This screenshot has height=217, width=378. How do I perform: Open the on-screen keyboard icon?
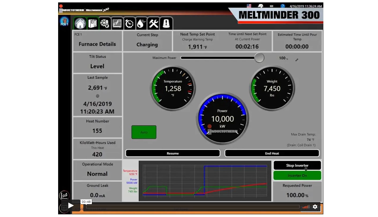(271, 6)
